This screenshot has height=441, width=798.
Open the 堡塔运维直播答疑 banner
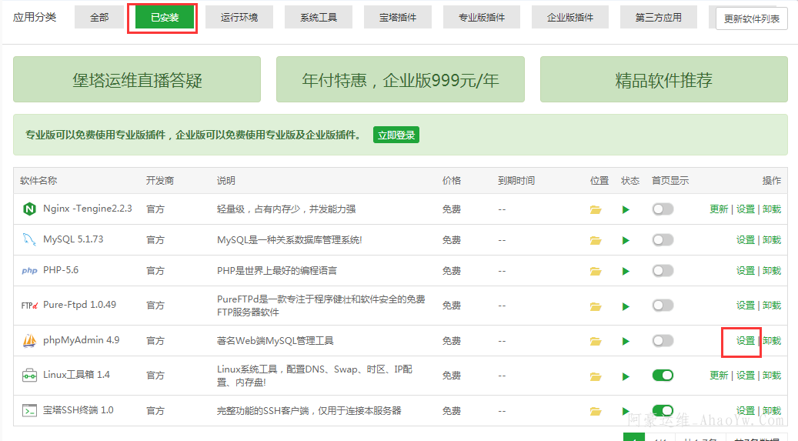click(138, 80)
